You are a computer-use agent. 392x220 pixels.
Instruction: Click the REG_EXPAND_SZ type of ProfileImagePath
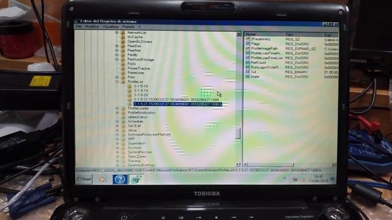point(301,49)
